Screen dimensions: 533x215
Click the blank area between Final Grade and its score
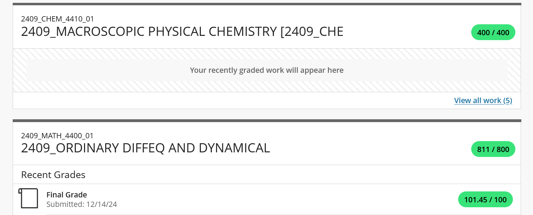point(282,199)
